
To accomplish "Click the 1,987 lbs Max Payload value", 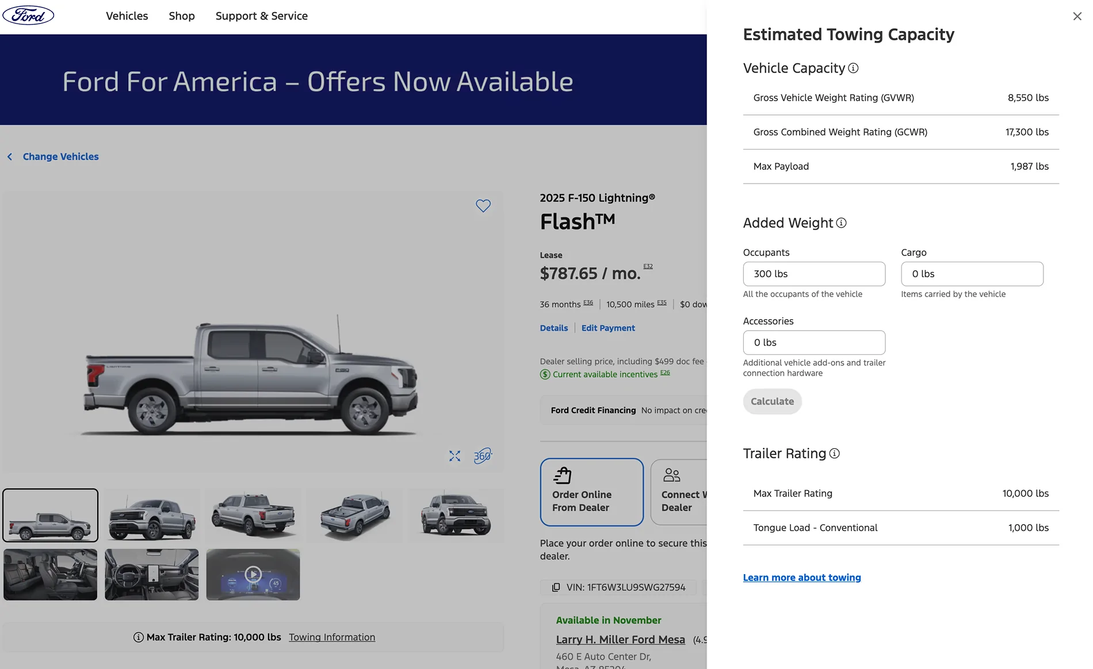I will (1029, 167).
